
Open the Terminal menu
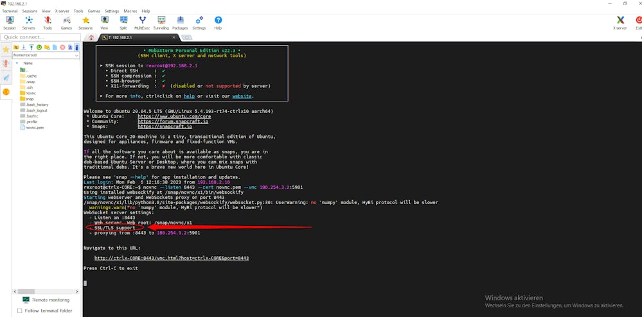tap(10, 11)
